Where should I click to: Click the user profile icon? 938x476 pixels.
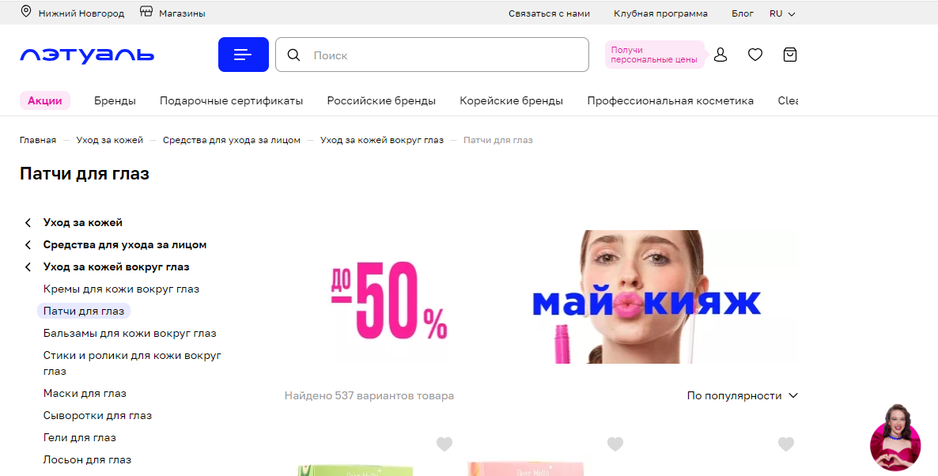tap(721, 55)
